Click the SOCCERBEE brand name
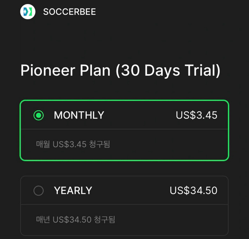The height and width of the screenshot is (239, 249). (x=70, y=12)
